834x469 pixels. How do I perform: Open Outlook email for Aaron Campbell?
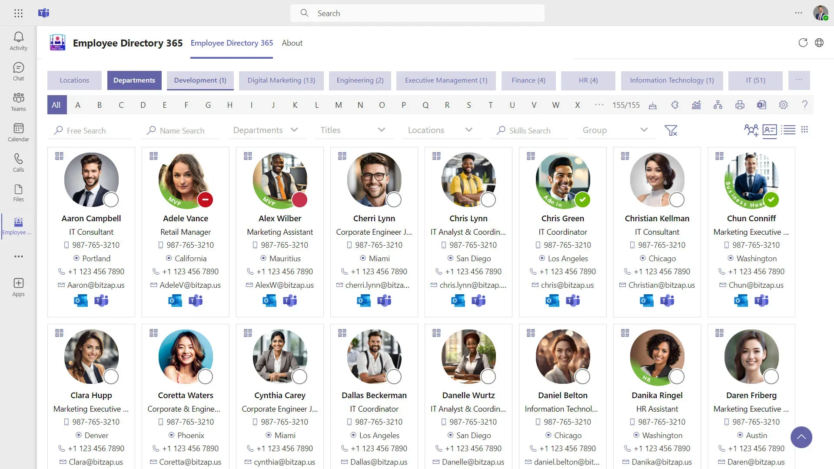click(x=81, y=300)
